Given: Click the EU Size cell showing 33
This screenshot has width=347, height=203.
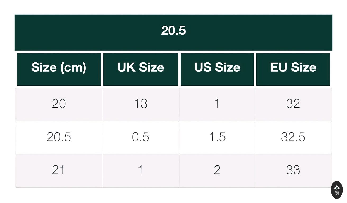Looking at the screenshot, I should (293, 170).
